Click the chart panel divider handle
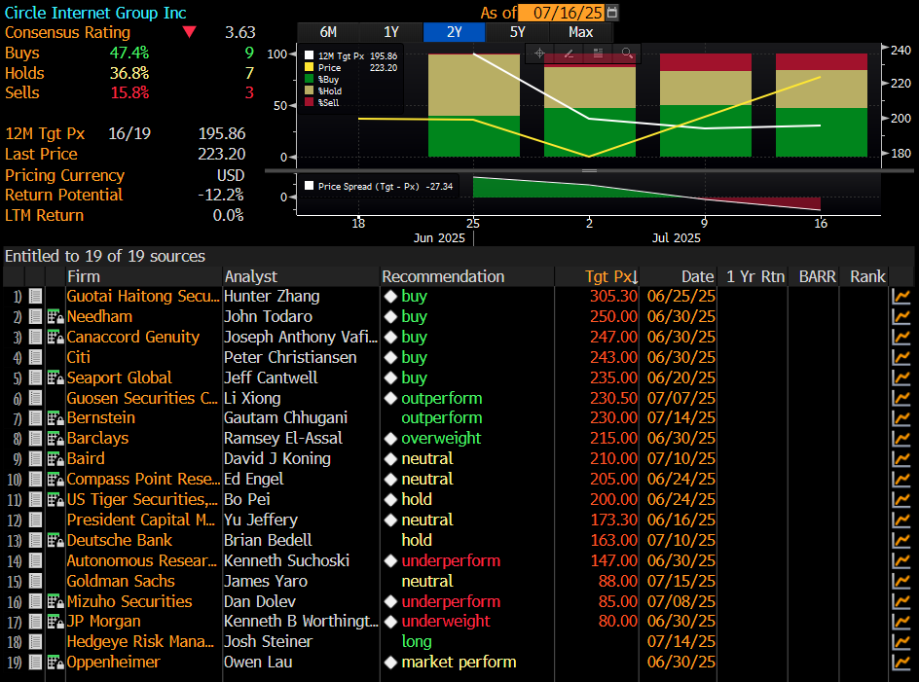 (x=589, y=170)
